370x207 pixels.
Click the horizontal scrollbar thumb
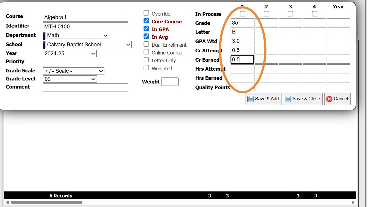pos(47,203)
